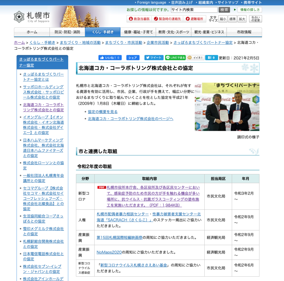Viewport: 284px width, 281px height.
Task: Open 第15回札幌国際短編映画祭 link
Action: 120,237
